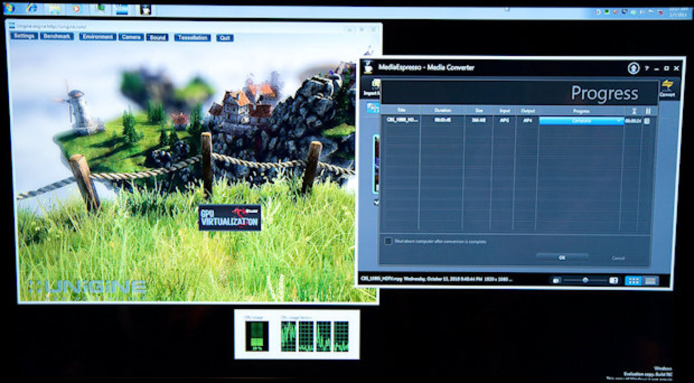This screenshot has width=694, height=383.
Task: Click Quit in Unigine toolbar
Action: pos(224,38)
